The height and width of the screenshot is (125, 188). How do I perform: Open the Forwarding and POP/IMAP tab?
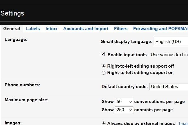[160, 29]
